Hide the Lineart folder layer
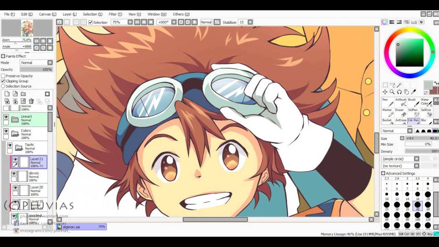 (6, 117)
